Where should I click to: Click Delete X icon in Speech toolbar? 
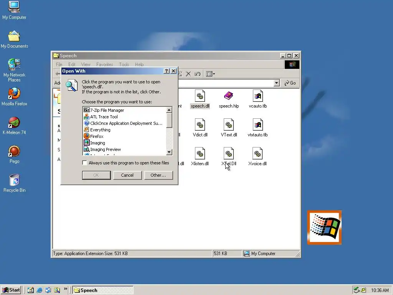pyautogui.click(x=188, y=74)
